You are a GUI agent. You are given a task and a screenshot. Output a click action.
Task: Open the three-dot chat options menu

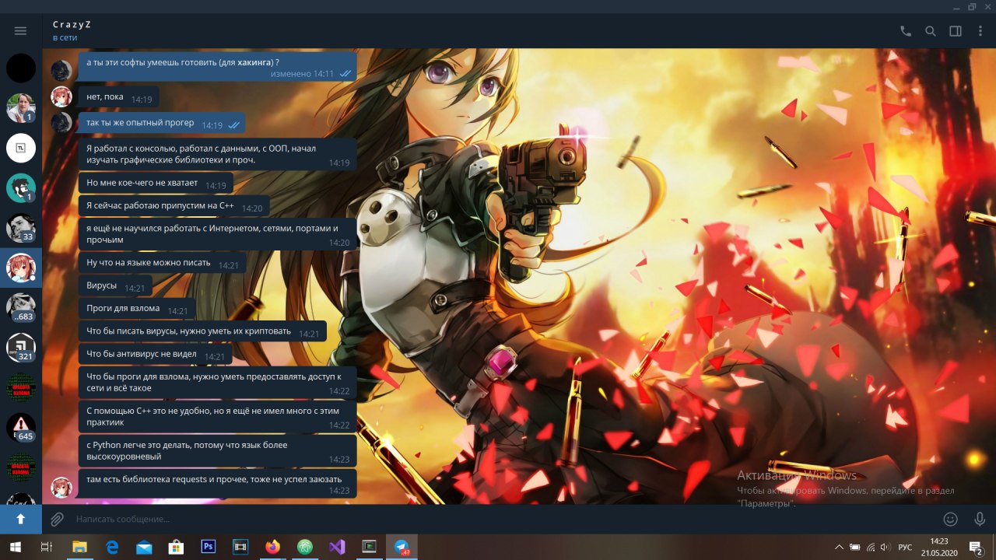pos(979,31)
